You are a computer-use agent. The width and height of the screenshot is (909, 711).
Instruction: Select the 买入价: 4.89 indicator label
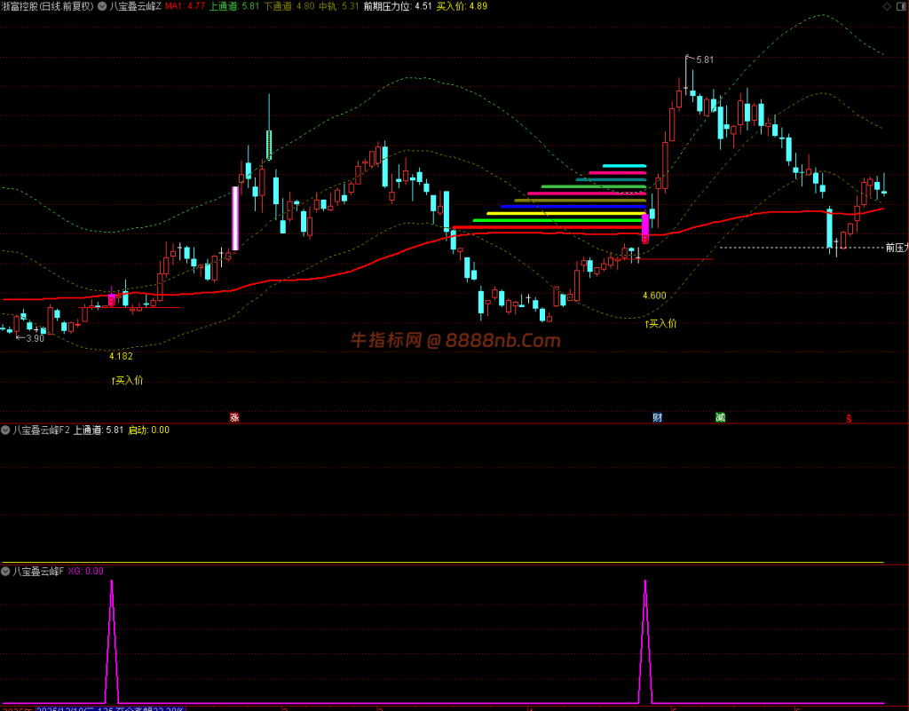(462, 6)
